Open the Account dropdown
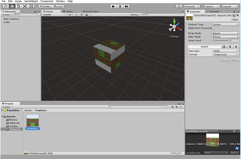This screenshot has width=241, height=159. [x=192, y=6]
